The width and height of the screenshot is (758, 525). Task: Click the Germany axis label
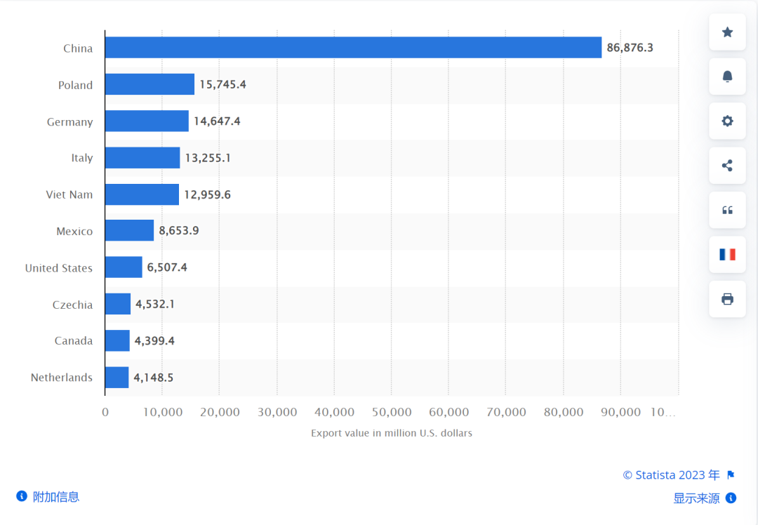[x=69, y=122]
